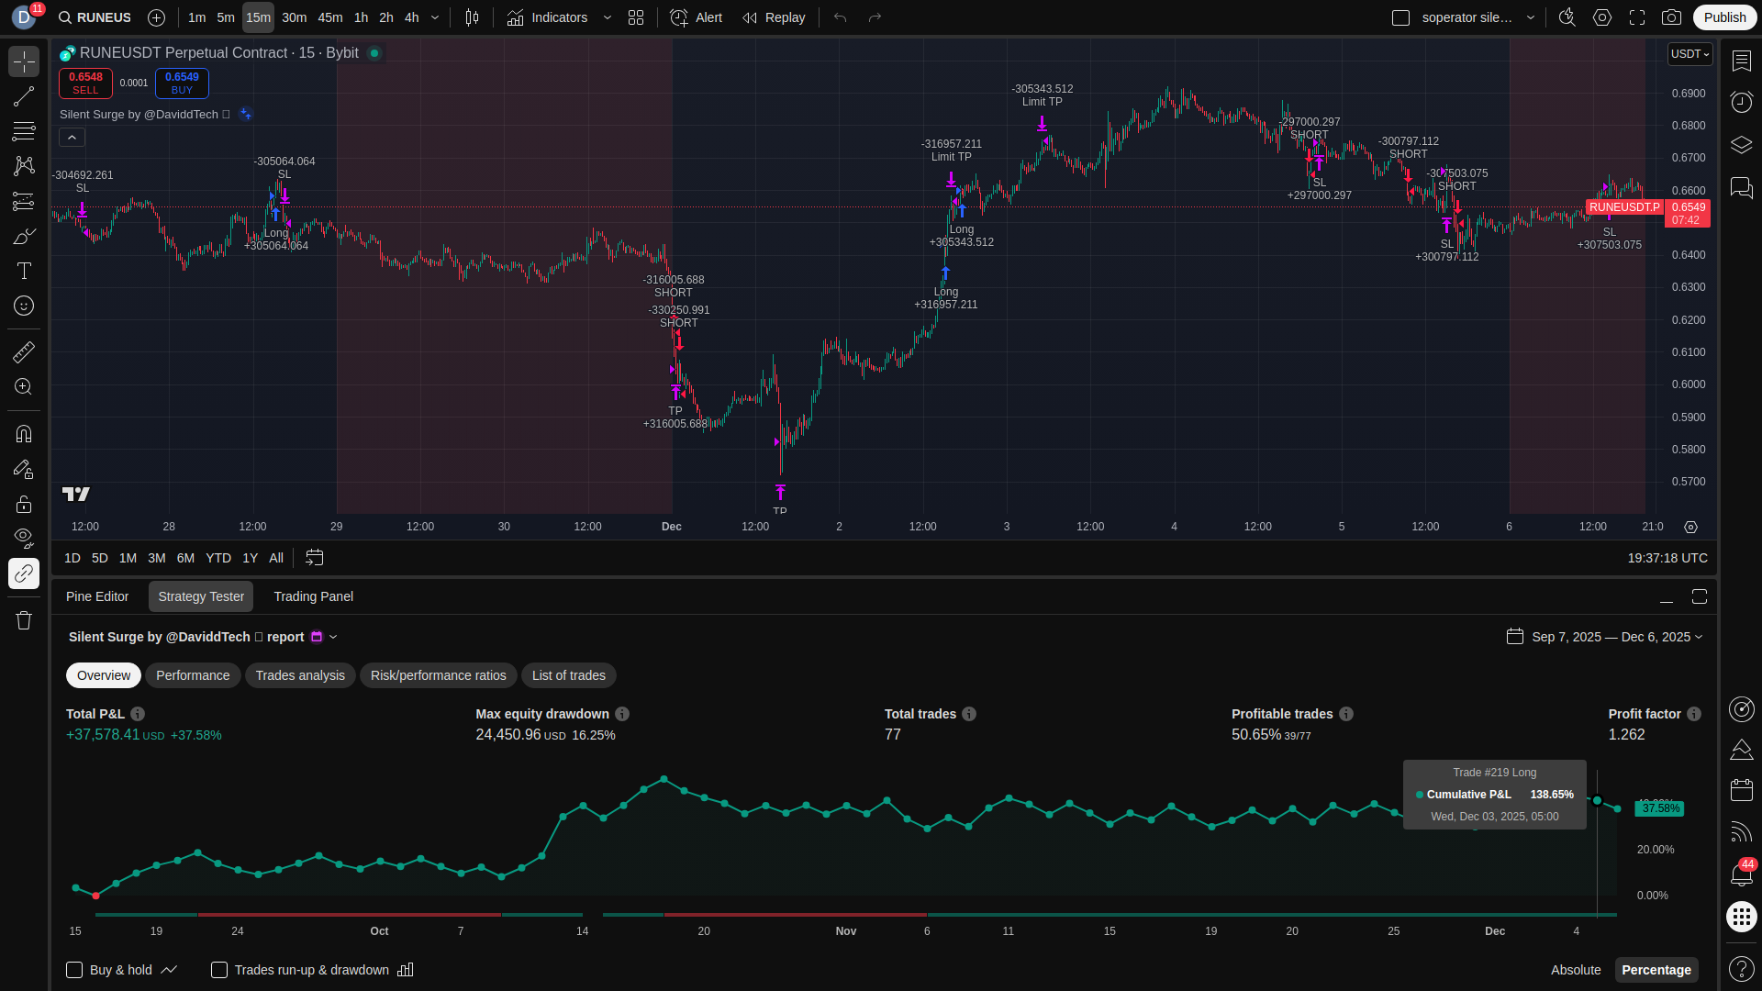The width and height of the screenshot is (1762, 991).
Task: Activate the ruler Measure tool
Action: (24, 351)
